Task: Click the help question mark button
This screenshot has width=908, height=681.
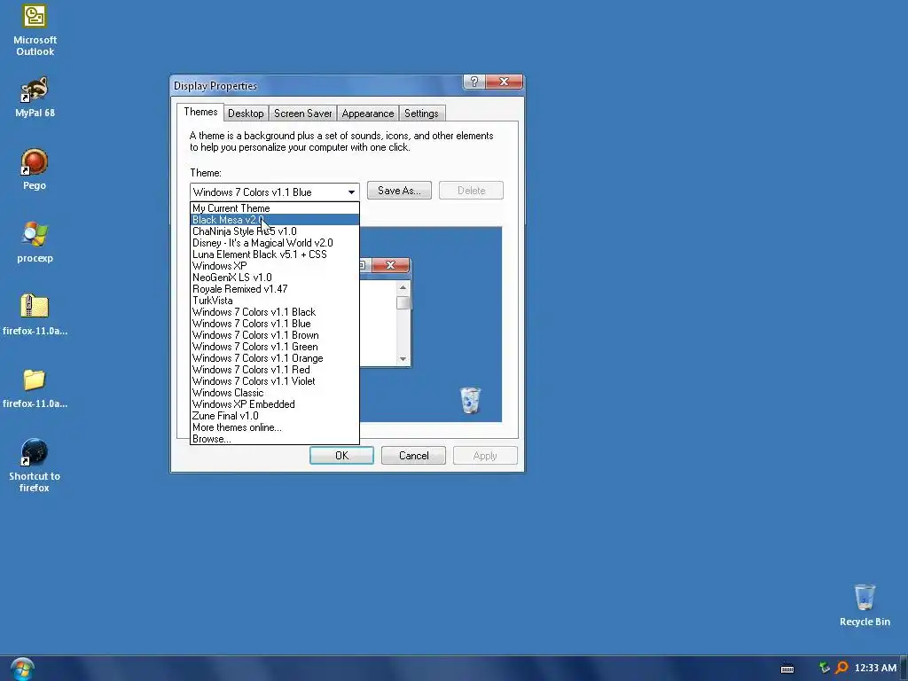Action: coord(474,82)
